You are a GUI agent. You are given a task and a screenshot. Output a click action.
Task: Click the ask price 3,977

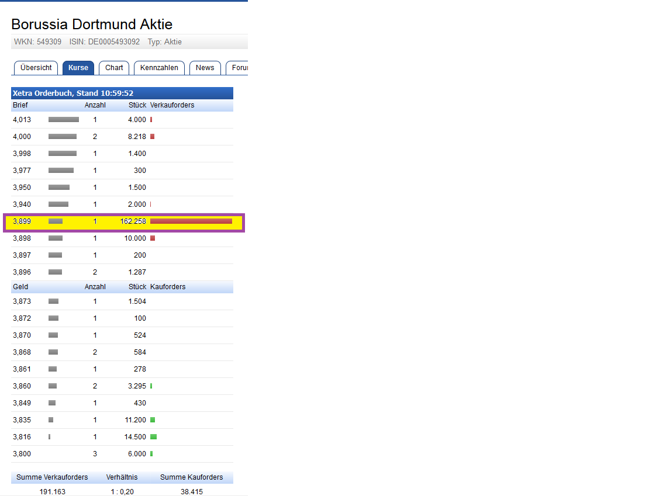(x=22, y=171)
